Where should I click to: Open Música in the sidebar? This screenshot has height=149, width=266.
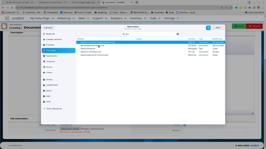point(59,67)
